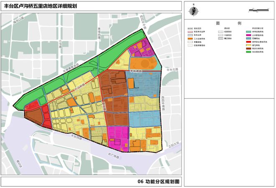Screen dimensions: 276x188
Task: Select the red legend color swatch
Action: pos(248,42)
